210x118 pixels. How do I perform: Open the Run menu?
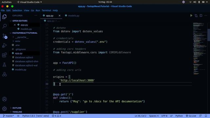(38, 10)
